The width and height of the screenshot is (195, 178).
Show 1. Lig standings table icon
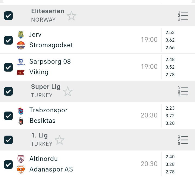coord(183,140)
